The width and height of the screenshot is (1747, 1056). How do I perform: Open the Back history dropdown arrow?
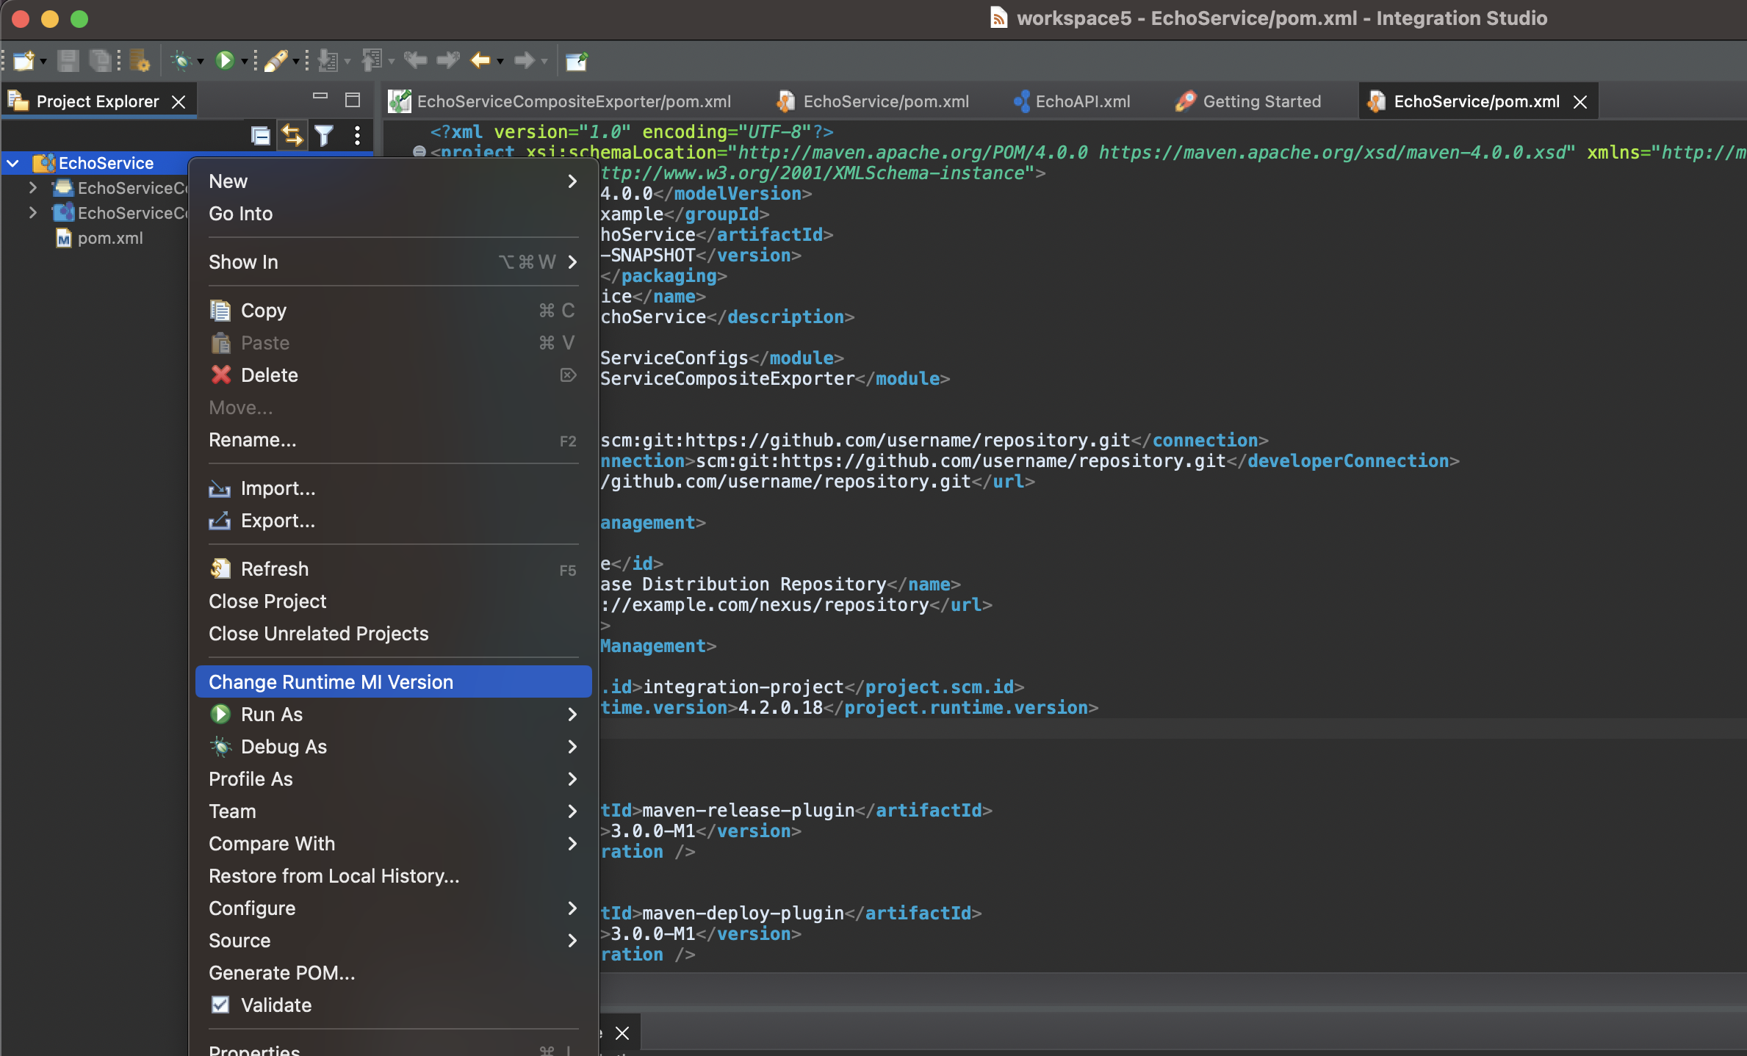[x=500, y=62]
